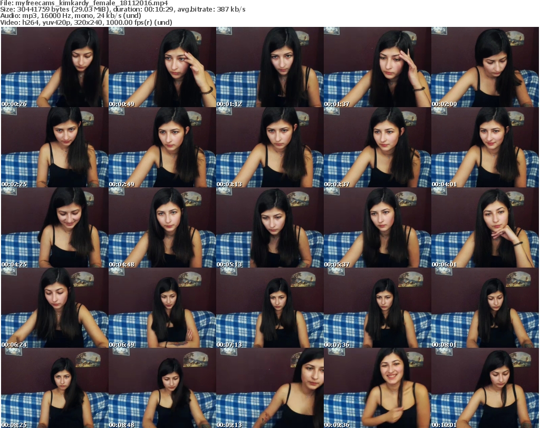Choose the frame at 00:03:13
The height and width of the screenshot is (428, 540).
[x=270, y=147]
